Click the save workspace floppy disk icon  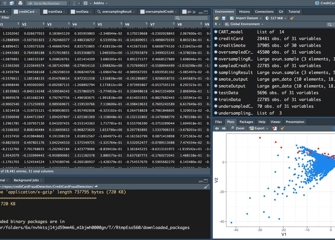point(224,18)
